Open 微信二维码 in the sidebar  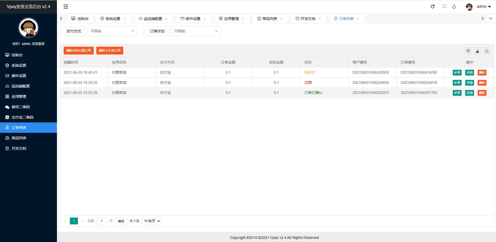pyautogui.click(x=21, y=107)
